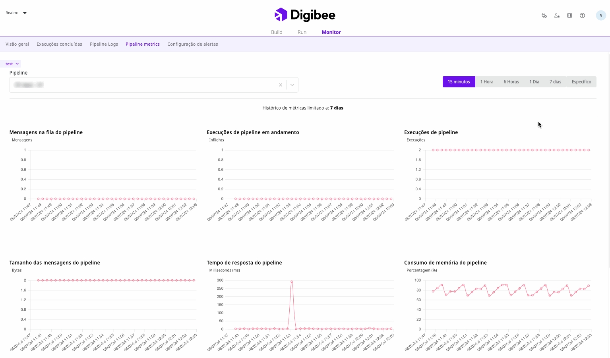The height and width of the screenshot is (358, 610).
Task: Expand the Pipeline select chevron
Action: 292,85
